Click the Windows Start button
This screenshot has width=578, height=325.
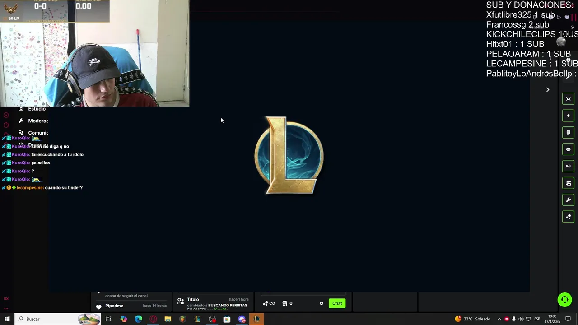(7, 319)
